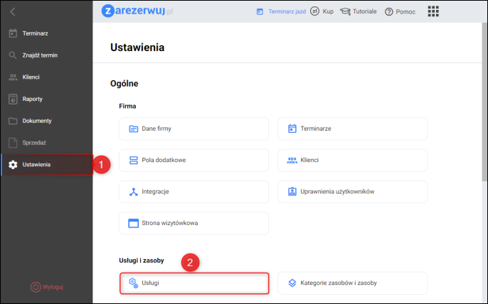This screenshot has width=488, height=304.
Task: Open the apps grid menu
Action: [x=433, y=11]
